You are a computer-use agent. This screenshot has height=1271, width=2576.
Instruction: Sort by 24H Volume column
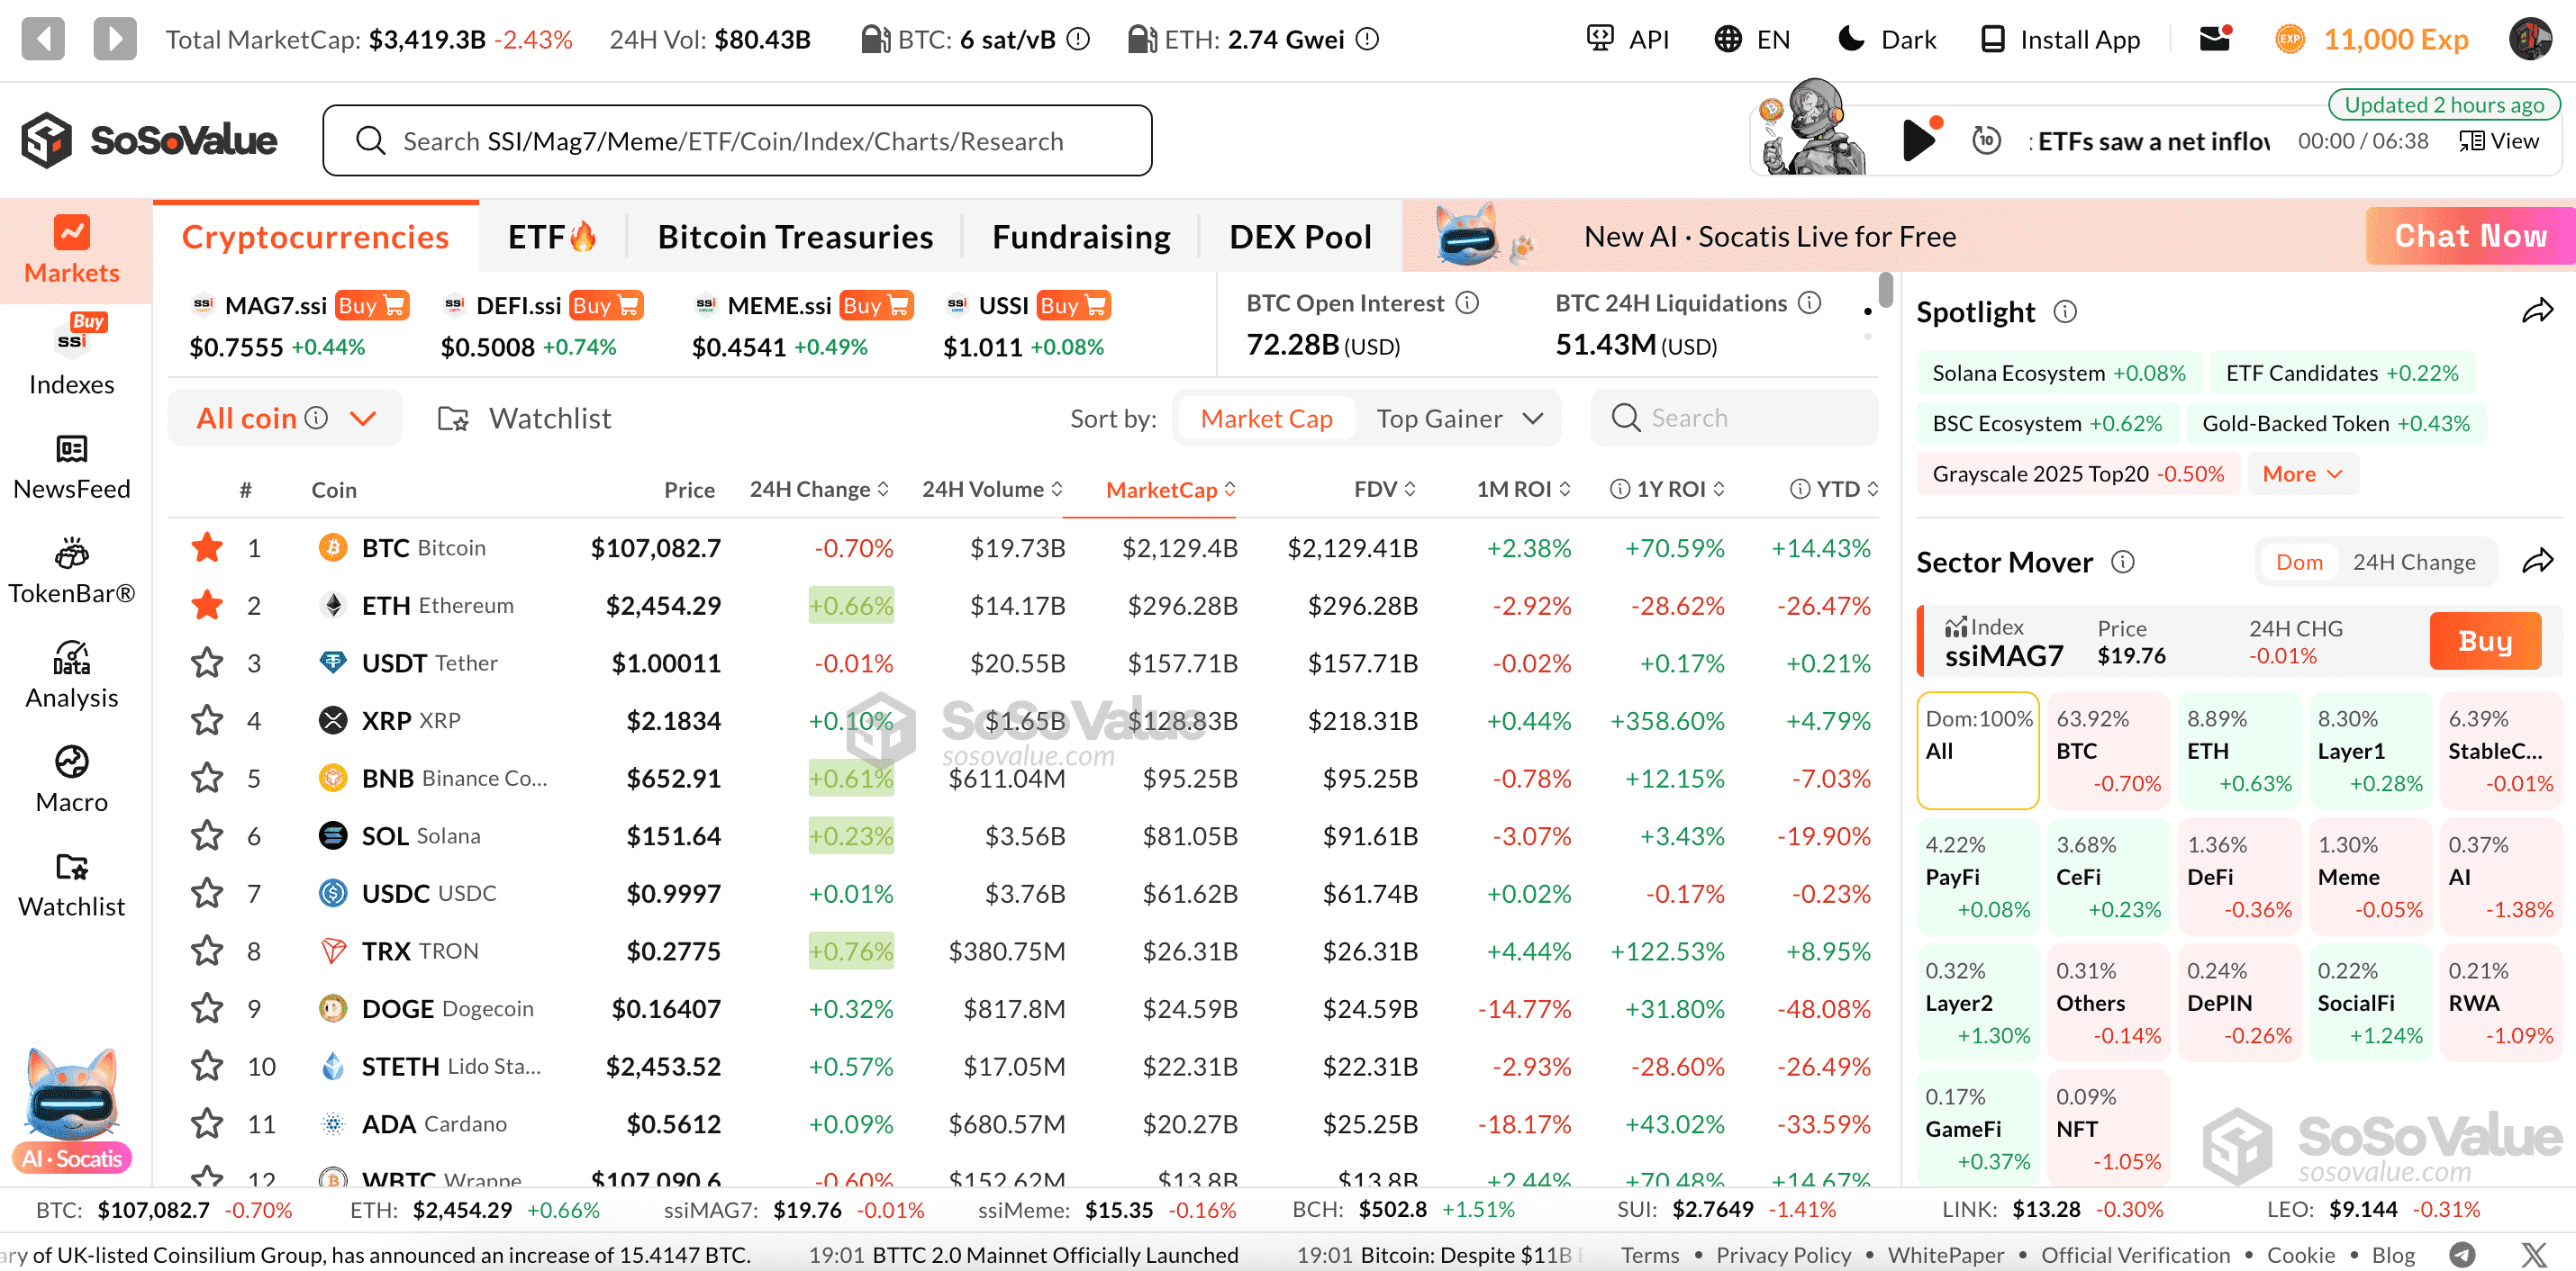(x=992, y=490)
